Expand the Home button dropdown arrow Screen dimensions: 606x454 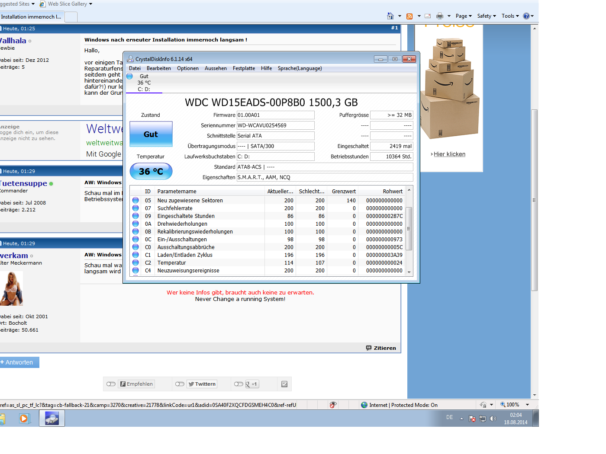click(x=400, y=16)
